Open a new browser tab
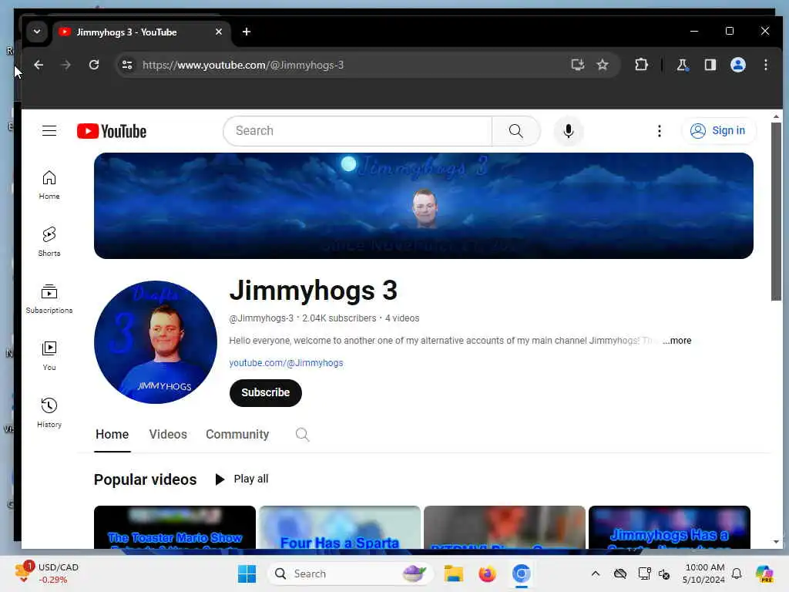The image size is (789, 592). click(246, 32)
